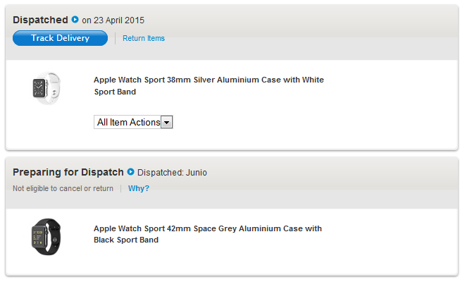
Task: Open the 42mm Space Grey Aluminium product title
Action: click(207, 228)
